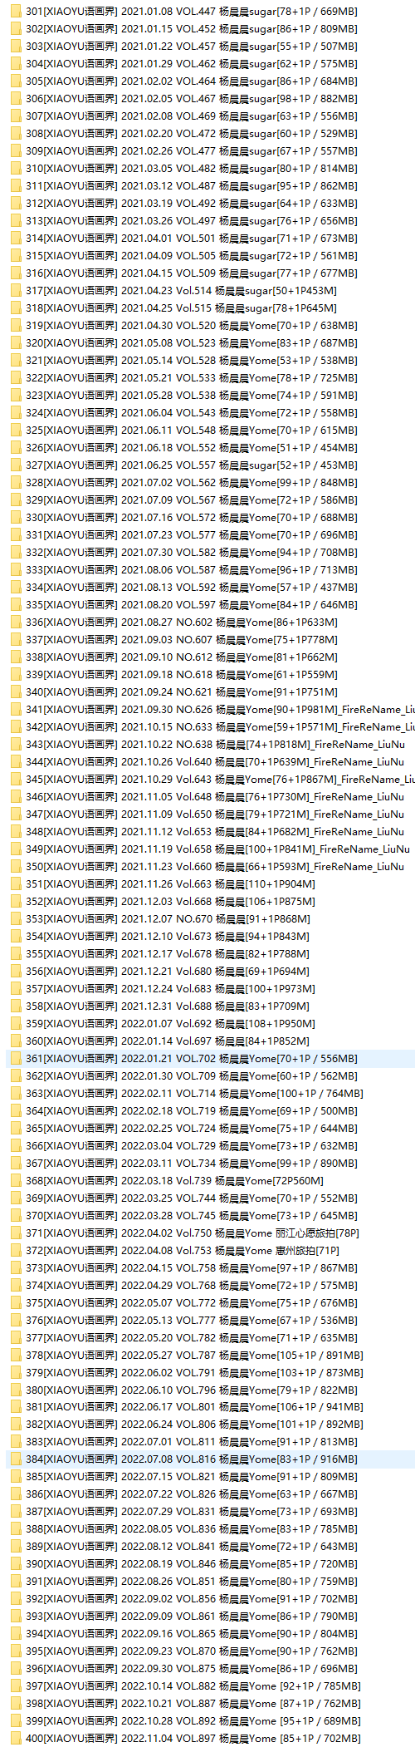Image resolution: width=415 pixels, height=1747 pixels.
Task: Click folder icon for entry 361 VOL.702
Action: (x=16, y=1058)
